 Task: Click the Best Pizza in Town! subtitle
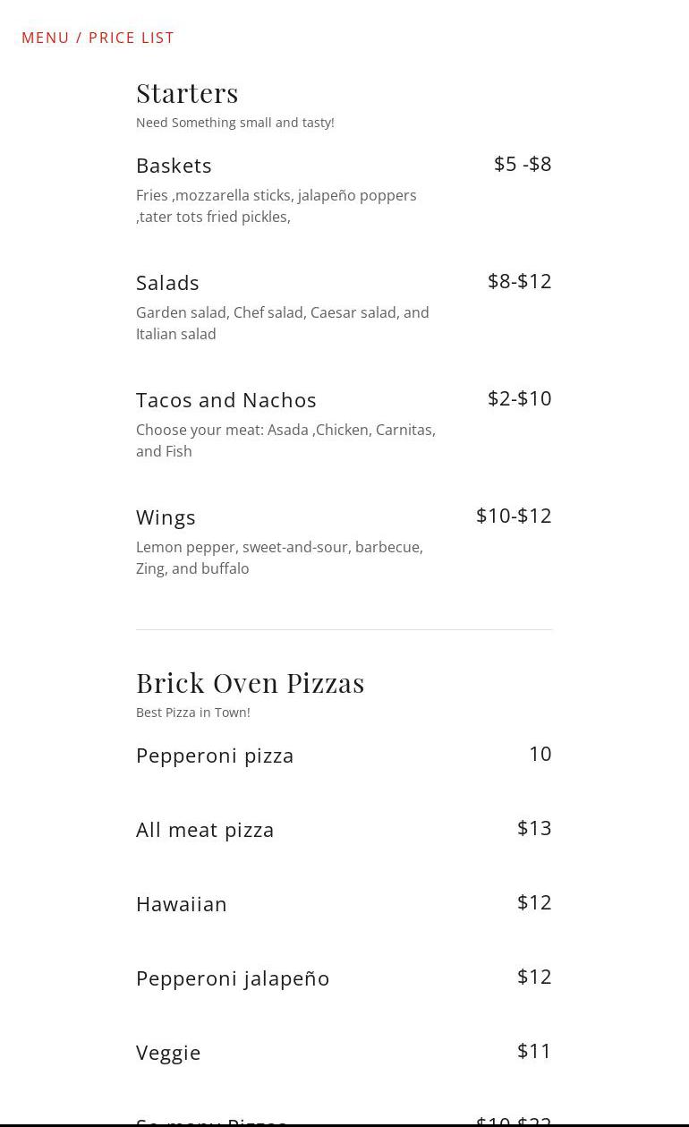pyautogui.click(x=193, y=713)
